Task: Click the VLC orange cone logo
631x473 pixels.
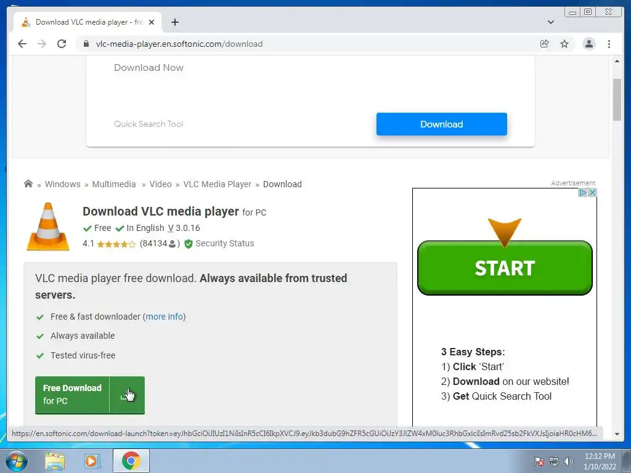Action: [48, 227]
